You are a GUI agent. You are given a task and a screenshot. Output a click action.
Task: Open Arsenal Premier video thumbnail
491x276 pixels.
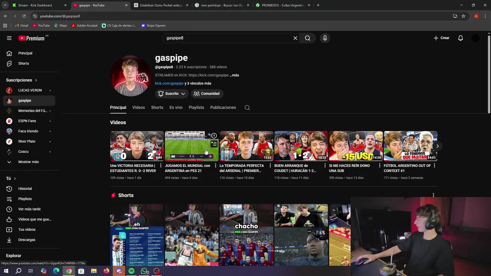246,146
